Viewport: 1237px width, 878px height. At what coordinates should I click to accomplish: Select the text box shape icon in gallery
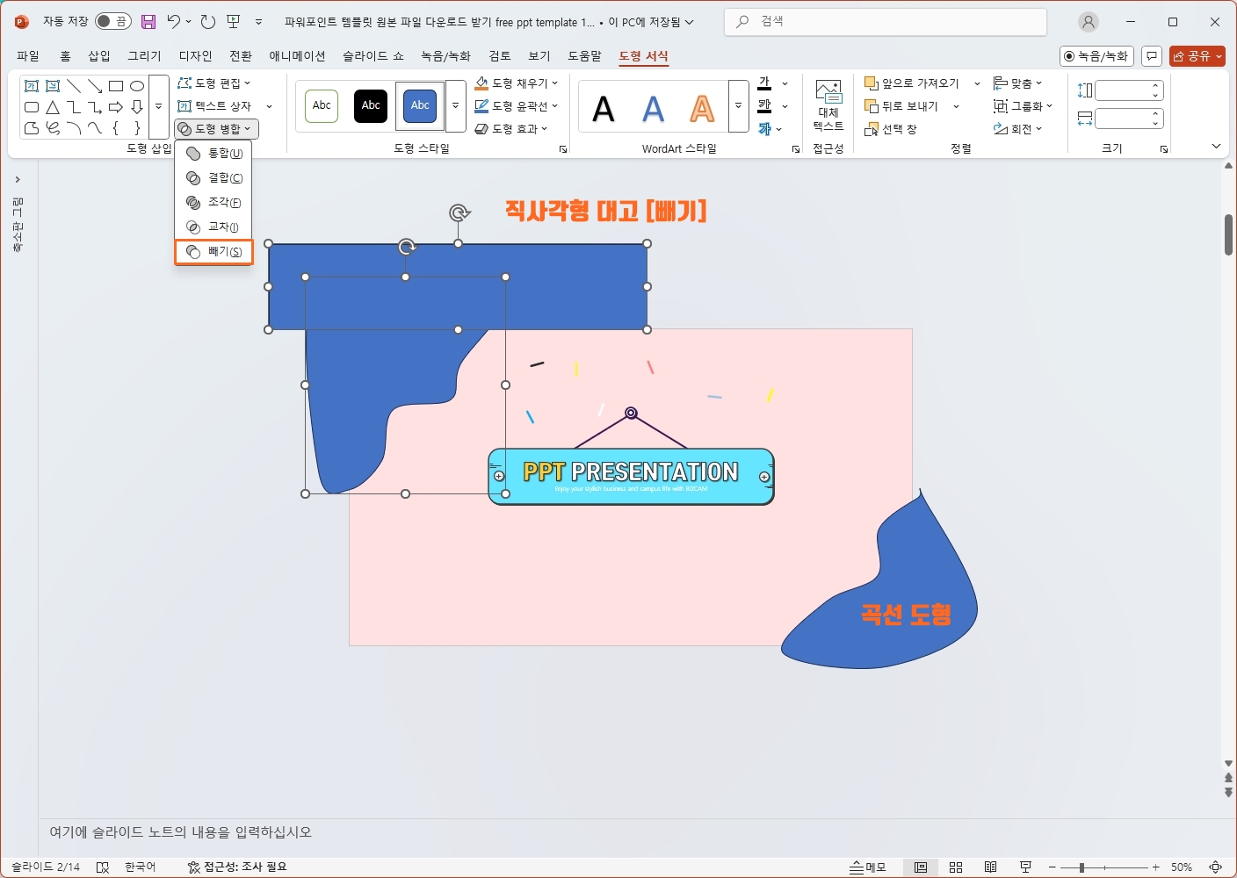point(32,86)
